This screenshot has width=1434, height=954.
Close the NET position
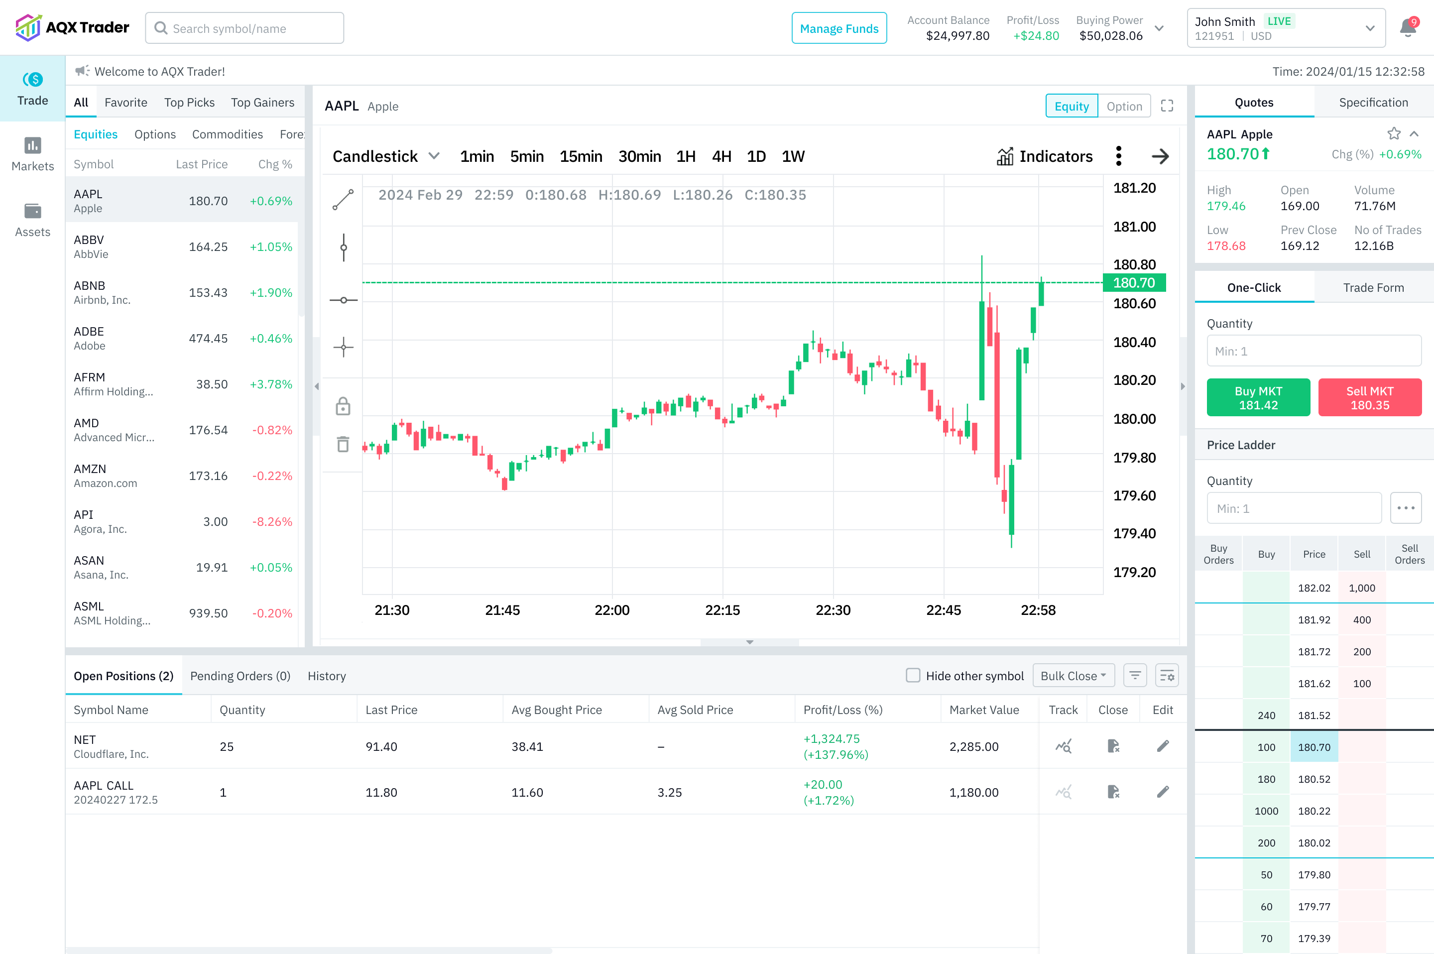click(1113, 746)
